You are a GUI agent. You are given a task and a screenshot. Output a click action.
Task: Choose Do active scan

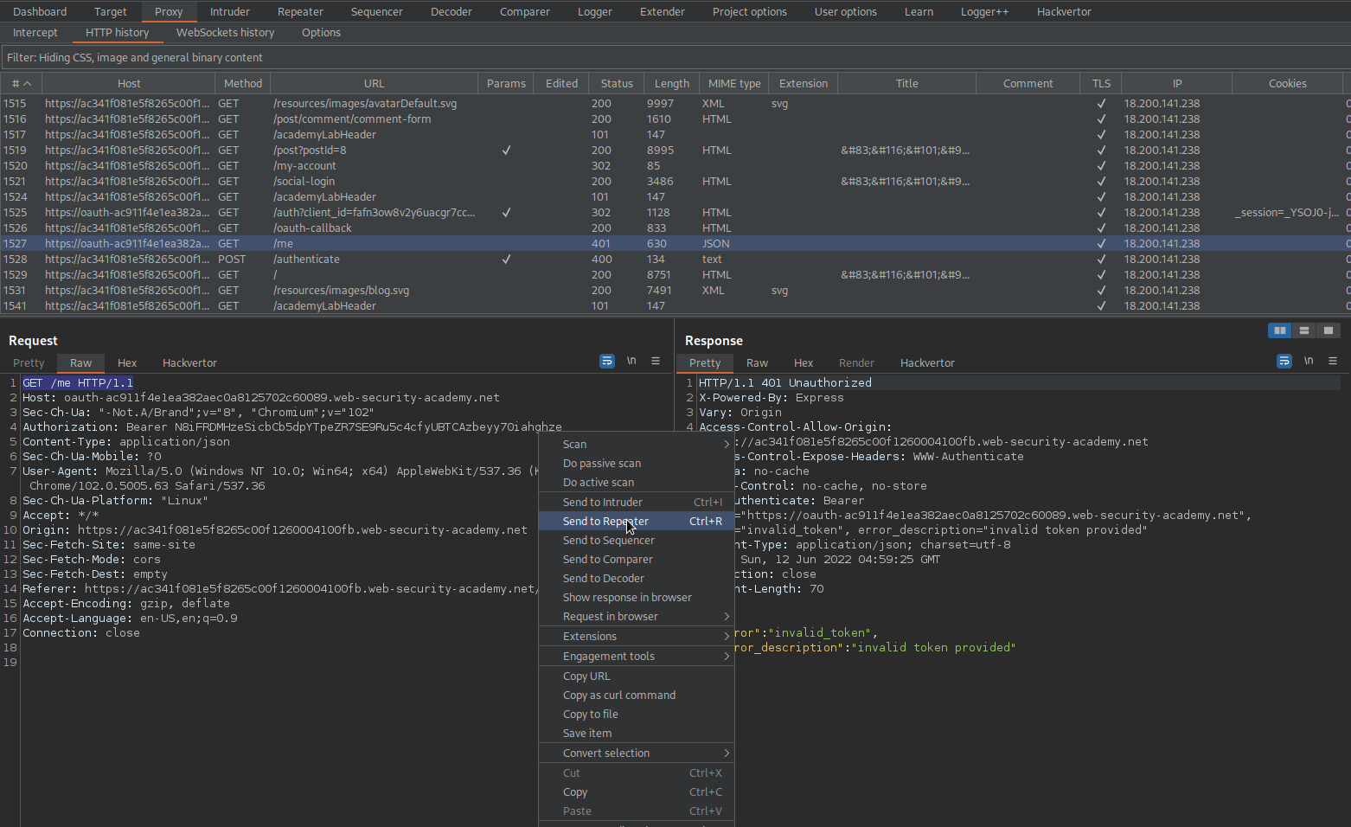(x=637, y=482)
